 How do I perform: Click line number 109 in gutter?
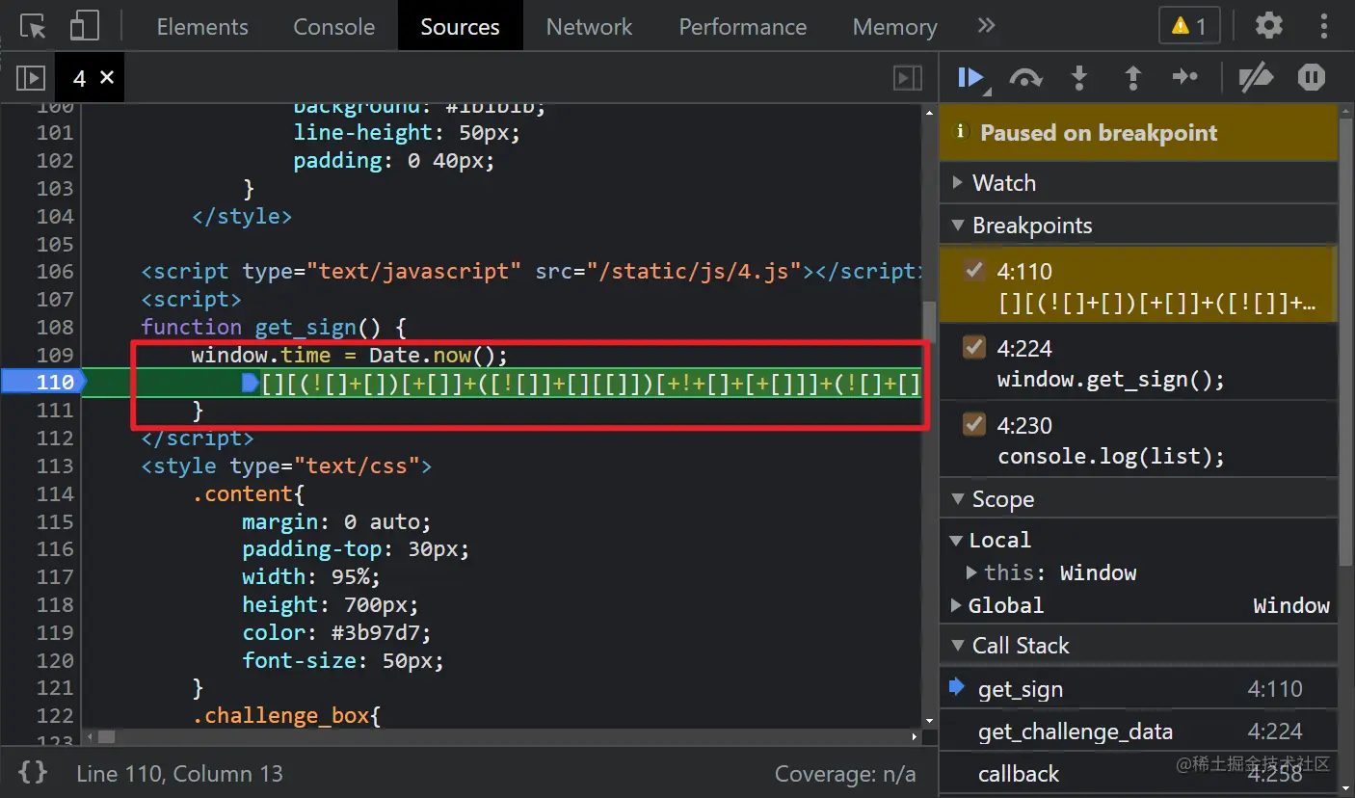pyautogui.click(x=55, y=355)
